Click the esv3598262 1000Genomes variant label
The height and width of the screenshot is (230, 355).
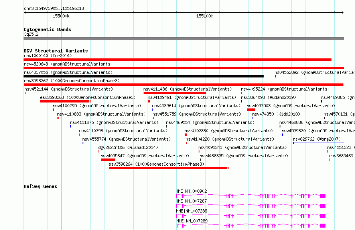72,81
